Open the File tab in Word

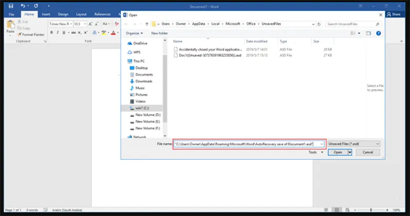11,14
